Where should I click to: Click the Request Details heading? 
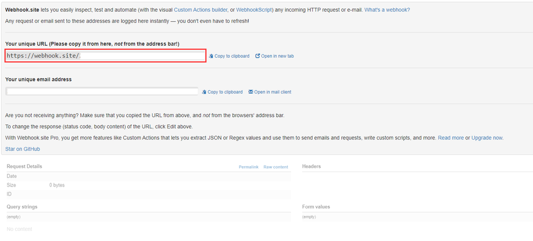pos(25,166)
